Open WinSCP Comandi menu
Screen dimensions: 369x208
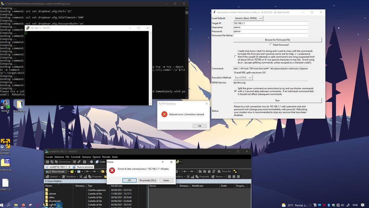point(76,157)
